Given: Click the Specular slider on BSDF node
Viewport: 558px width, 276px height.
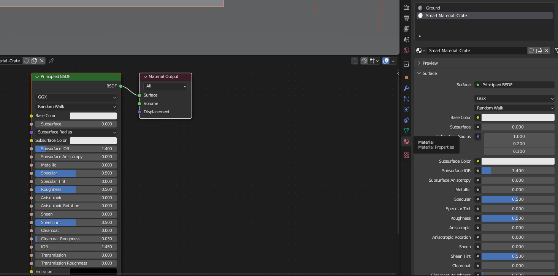Looking at the screenshot, I should click(76, 173).
